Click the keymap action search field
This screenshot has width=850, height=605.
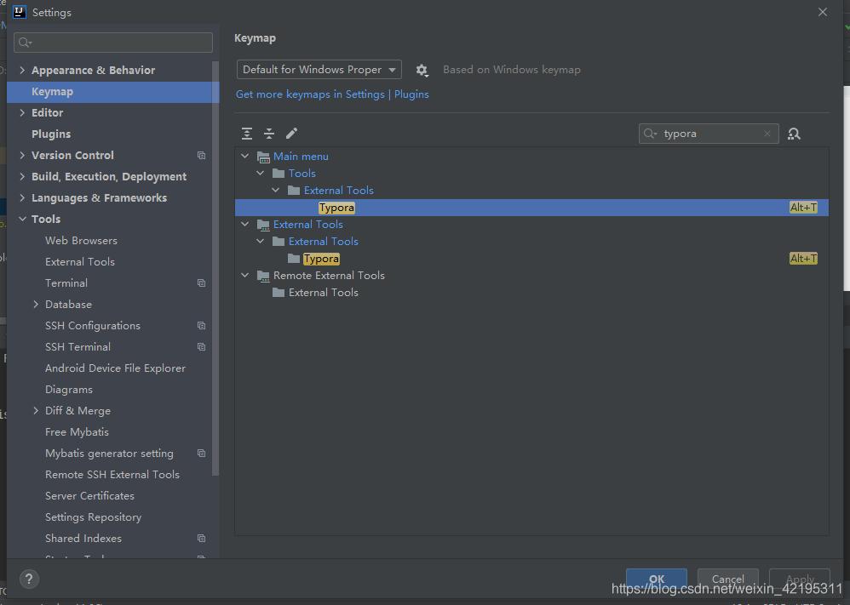pos(710,134)
